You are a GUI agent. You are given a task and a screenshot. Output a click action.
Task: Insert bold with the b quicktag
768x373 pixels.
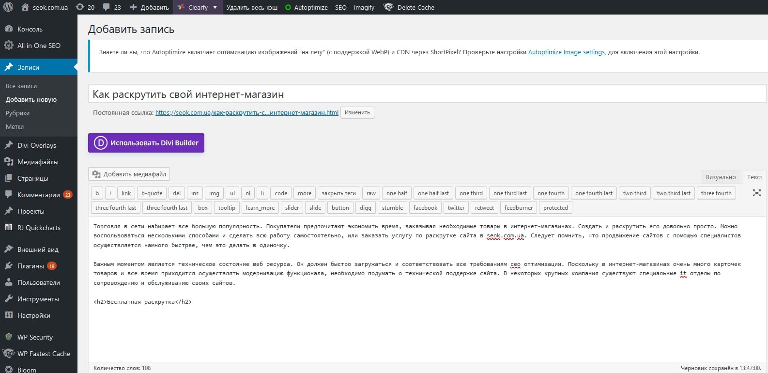97,193
